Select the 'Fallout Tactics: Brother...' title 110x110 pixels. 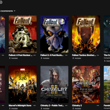(84, 55)
